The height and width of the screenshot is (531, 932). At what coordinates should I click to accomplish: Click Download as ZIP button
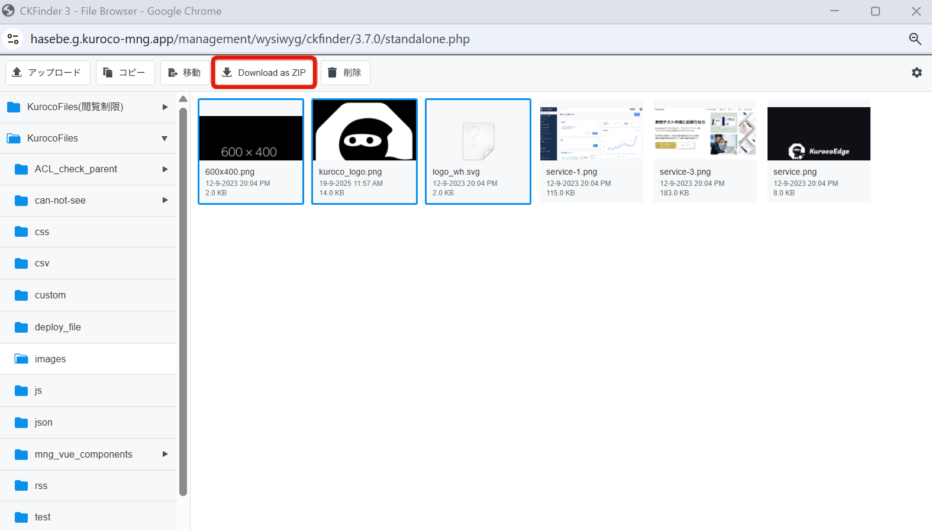[264, 73]
